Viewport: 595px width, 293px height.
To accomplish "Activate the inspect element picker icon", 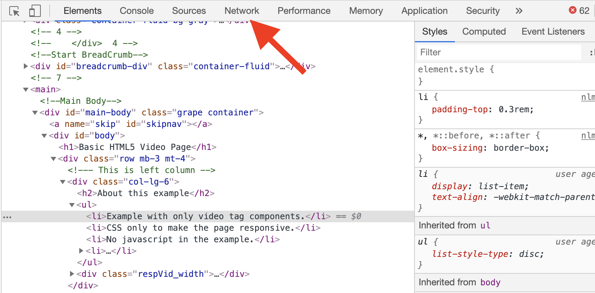I will pos(15,11).
